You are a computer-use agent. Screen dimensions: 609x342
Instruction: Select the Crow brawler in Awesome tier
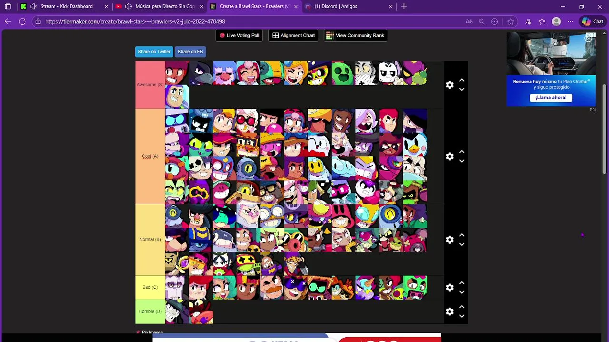click(x=201, y=73)
